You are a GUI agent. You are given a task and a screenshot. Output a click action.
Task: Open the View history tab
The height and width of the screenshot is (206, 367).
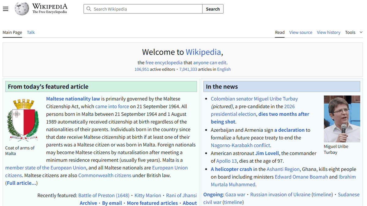pyautogui.click(x=328, y=32)
